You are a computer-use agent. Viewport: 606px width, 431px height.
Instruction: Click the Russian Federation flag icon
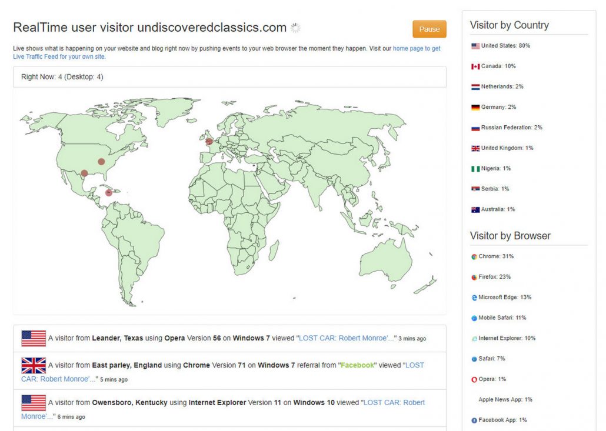pos(475,128)
